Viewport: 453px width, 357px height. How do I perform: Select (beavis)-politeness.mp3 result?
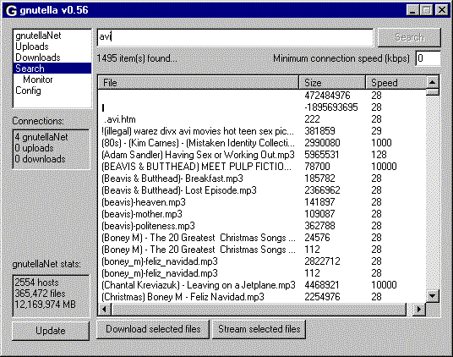click(262, 226)
